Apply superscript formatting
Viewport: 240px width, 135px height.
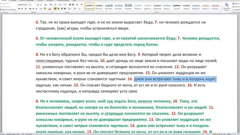click(x=36, y=9)
